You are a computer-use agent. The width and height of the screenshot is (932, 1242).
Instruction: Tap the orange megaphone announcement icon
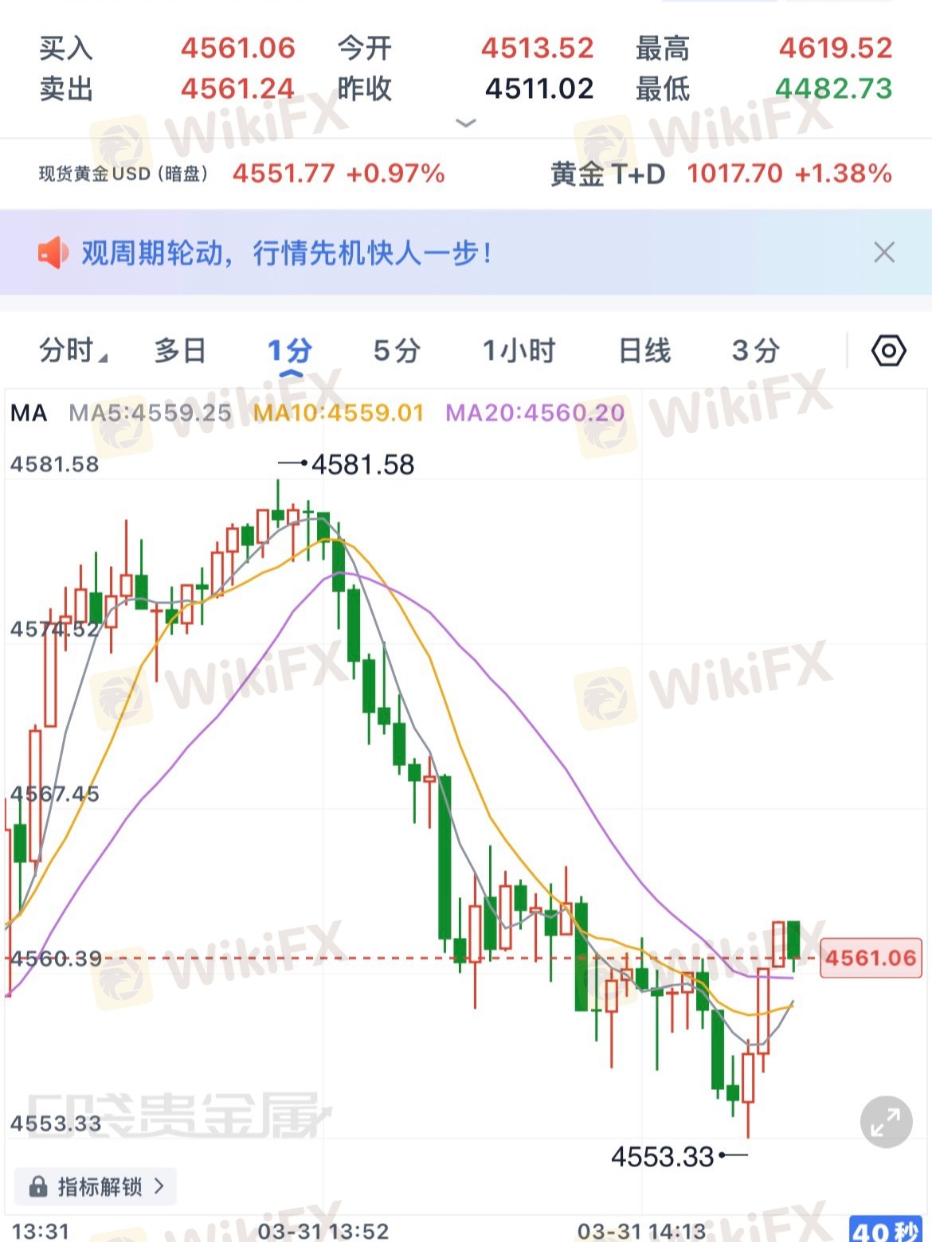tap(53, 253)
